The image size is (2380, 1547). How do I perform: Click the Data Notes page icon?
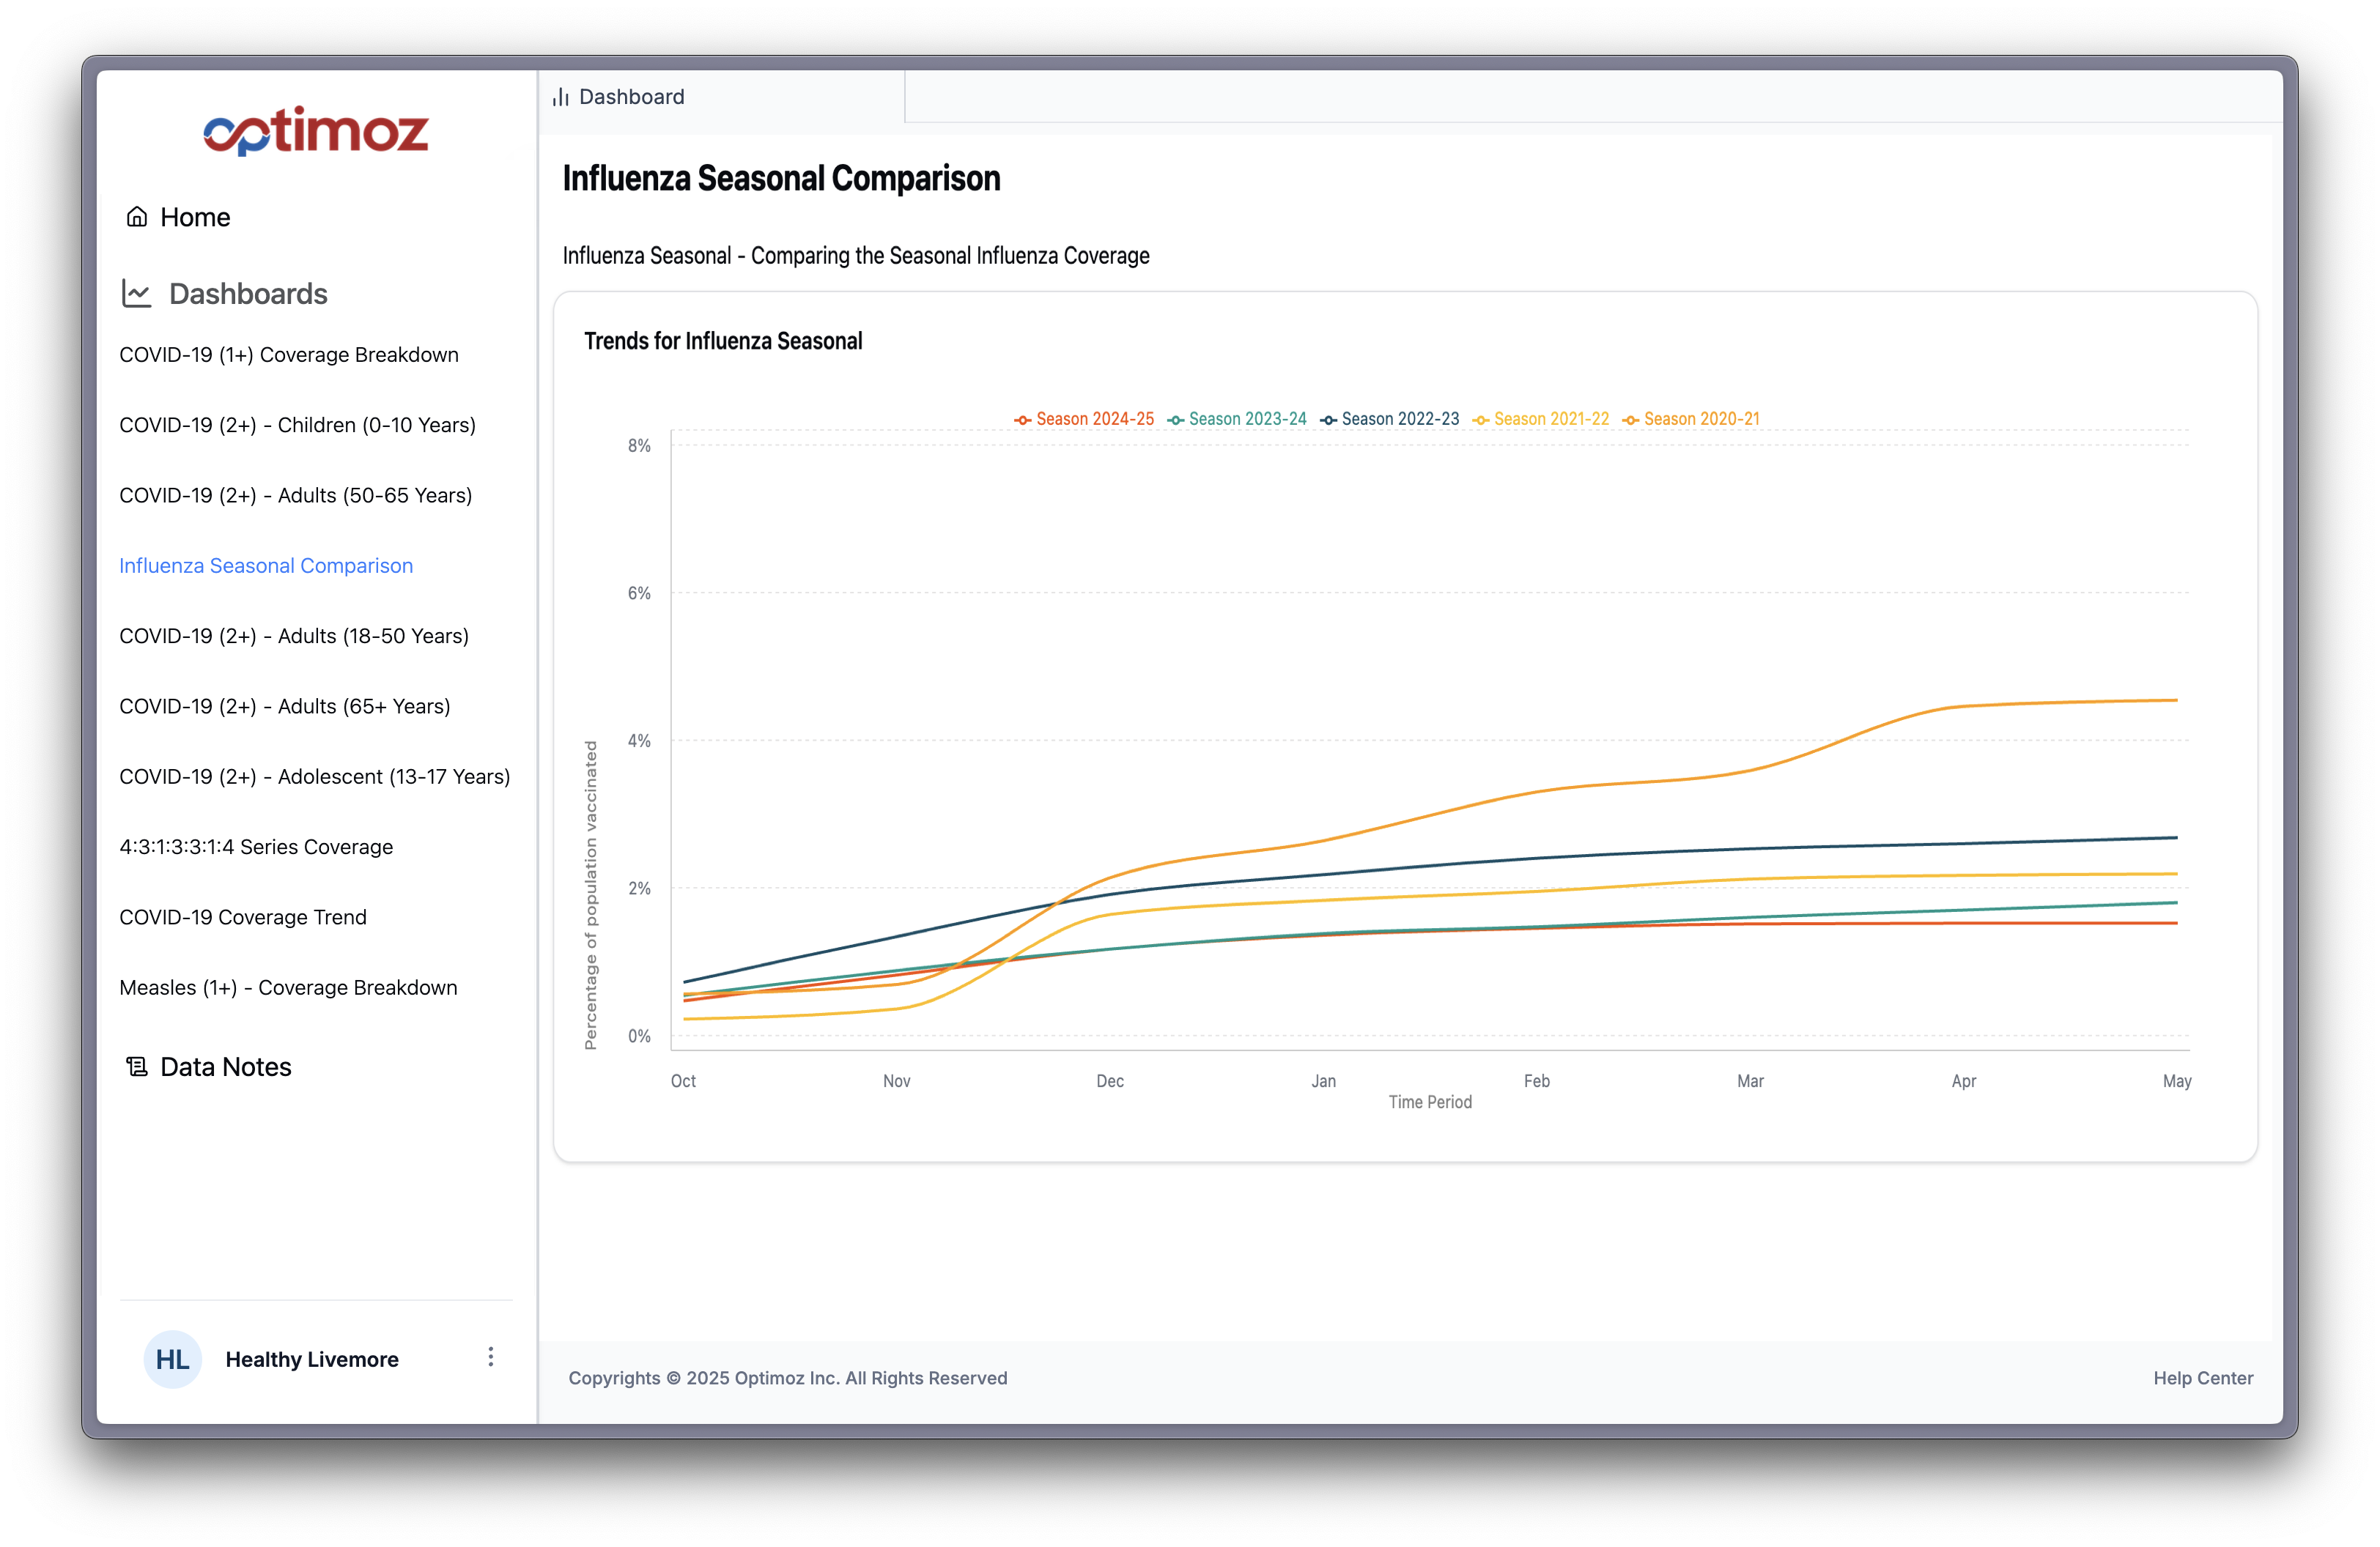click(x=136, y=1066)
